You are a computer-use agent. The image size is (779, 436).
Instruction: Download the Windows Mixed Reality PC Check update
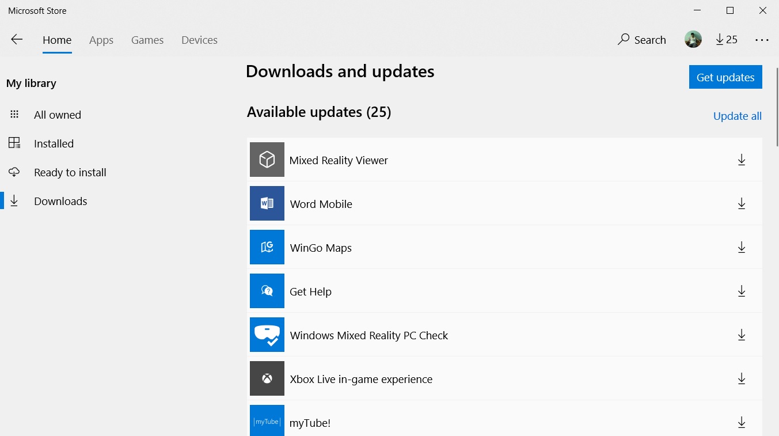coord(742,335)
